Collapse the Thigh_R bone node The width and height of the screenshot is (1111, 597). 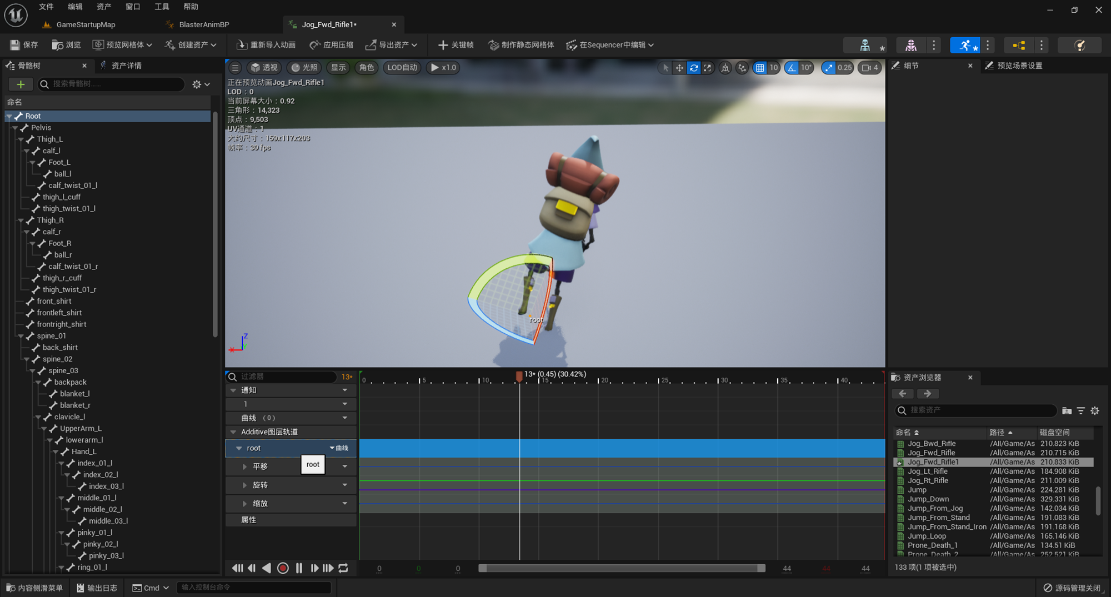click(x=21, y=220)
